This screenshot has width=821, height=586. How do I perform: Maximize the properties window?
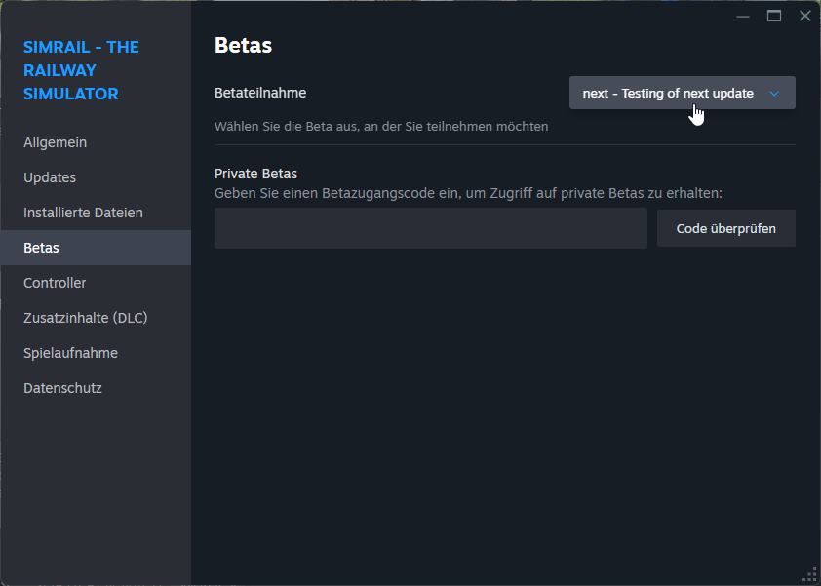tap(774, 16)
